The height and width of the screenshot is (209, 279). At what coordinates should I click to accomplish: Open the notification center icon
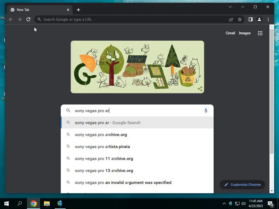[271, 204]
